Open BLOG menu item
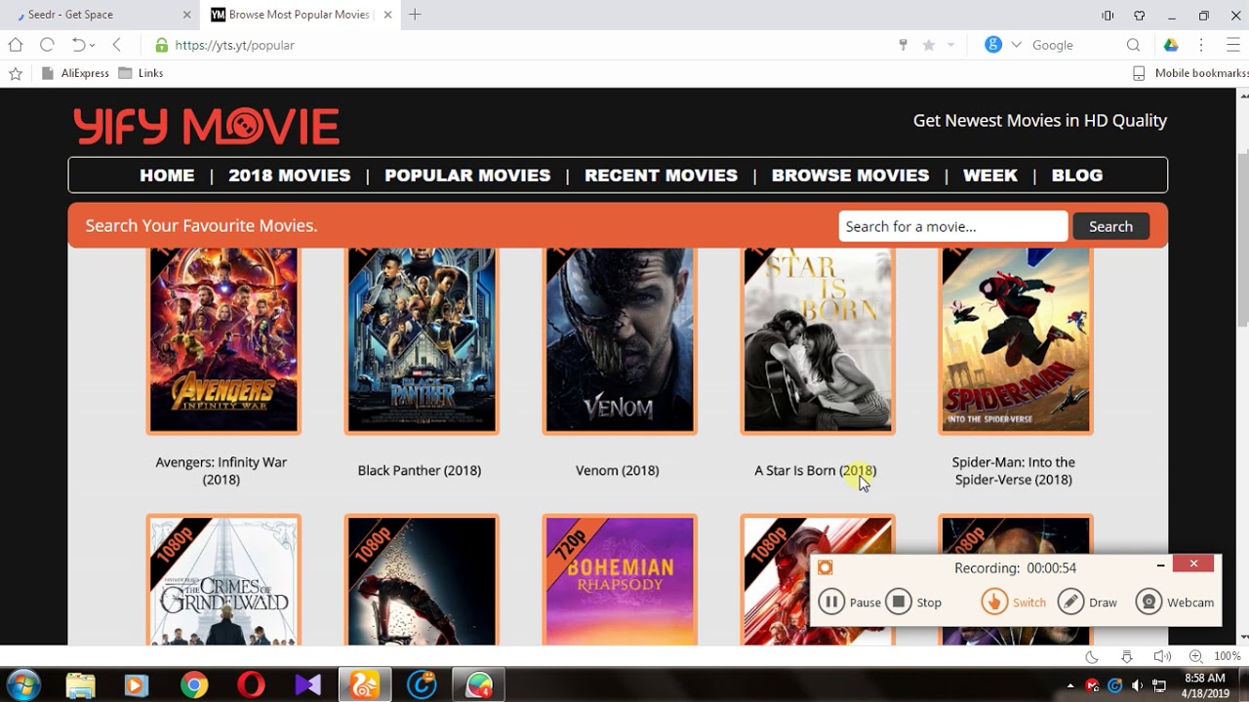Viewport: 1249px width, 702px height. 1077,175
